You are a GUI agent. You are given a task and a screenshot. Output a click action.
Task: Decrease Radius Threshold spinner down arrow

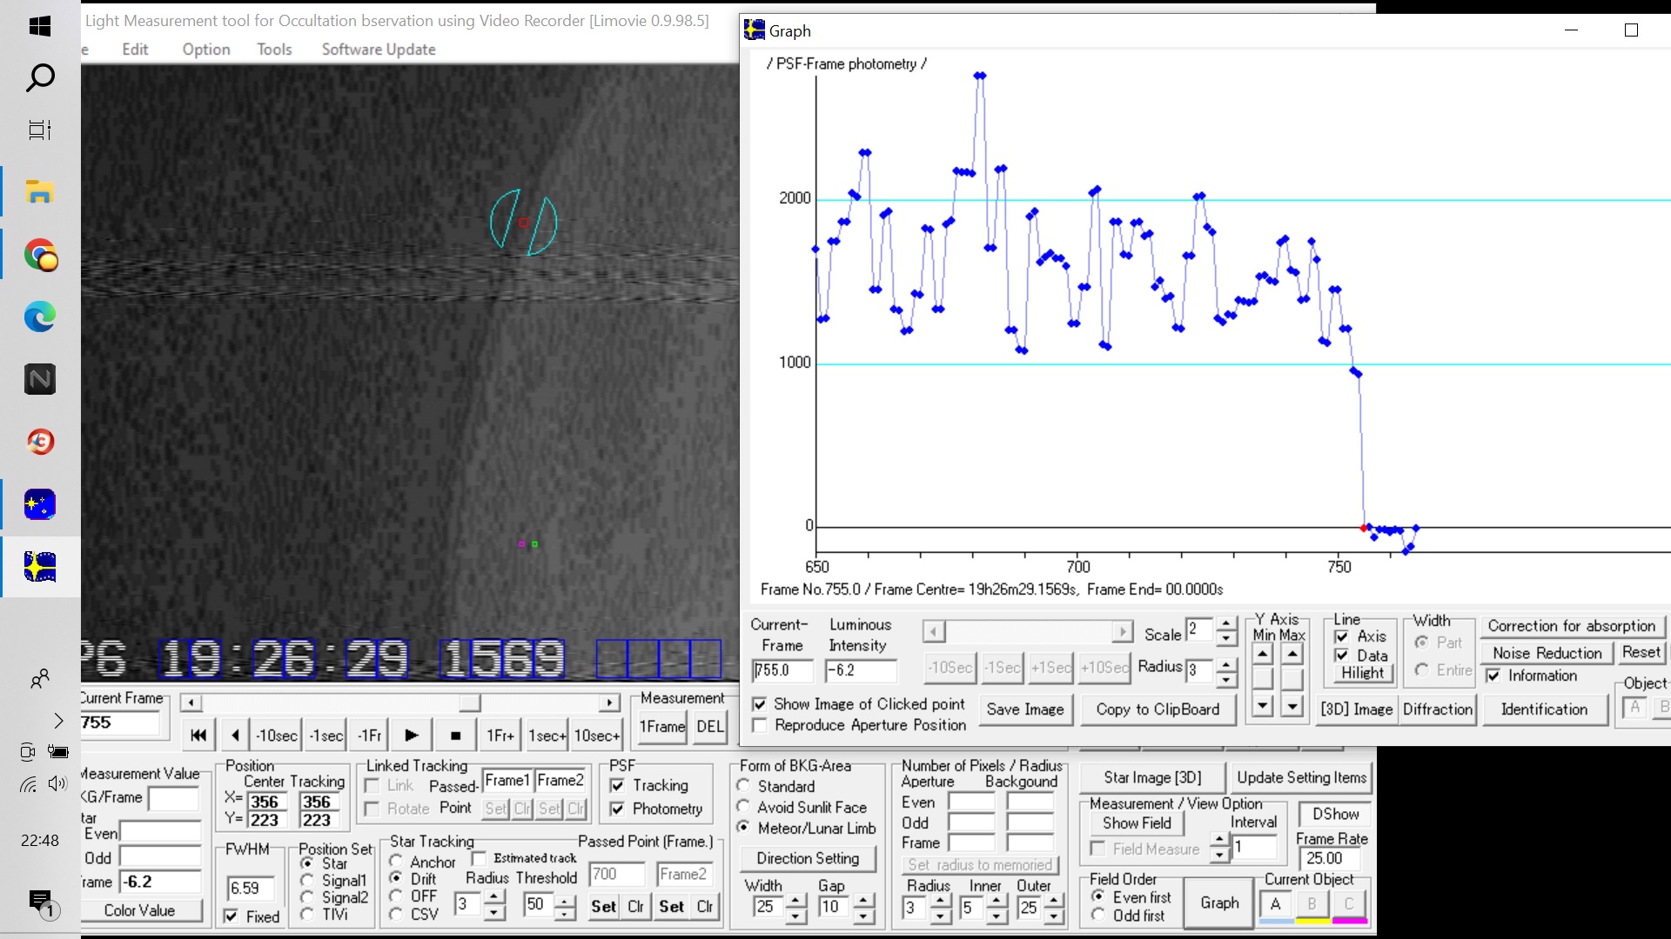coord(566,913)
